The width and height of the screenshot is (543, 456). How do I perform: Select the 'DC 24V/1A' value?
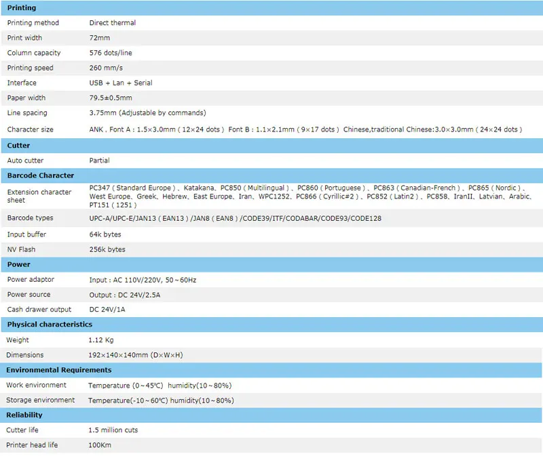pos(107,310)
